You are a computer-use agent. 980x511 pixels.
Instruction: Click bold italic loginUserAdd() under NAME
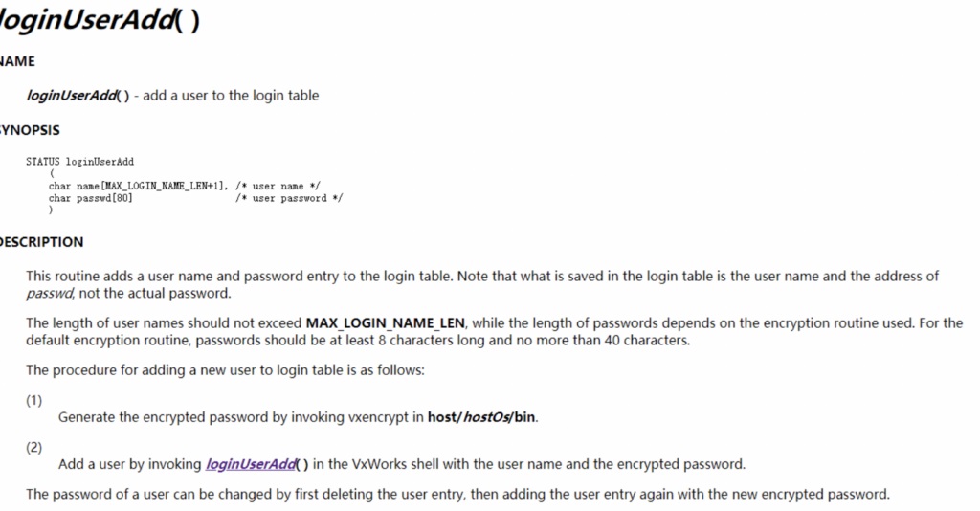pyautogui.click(x=78, y=96)
